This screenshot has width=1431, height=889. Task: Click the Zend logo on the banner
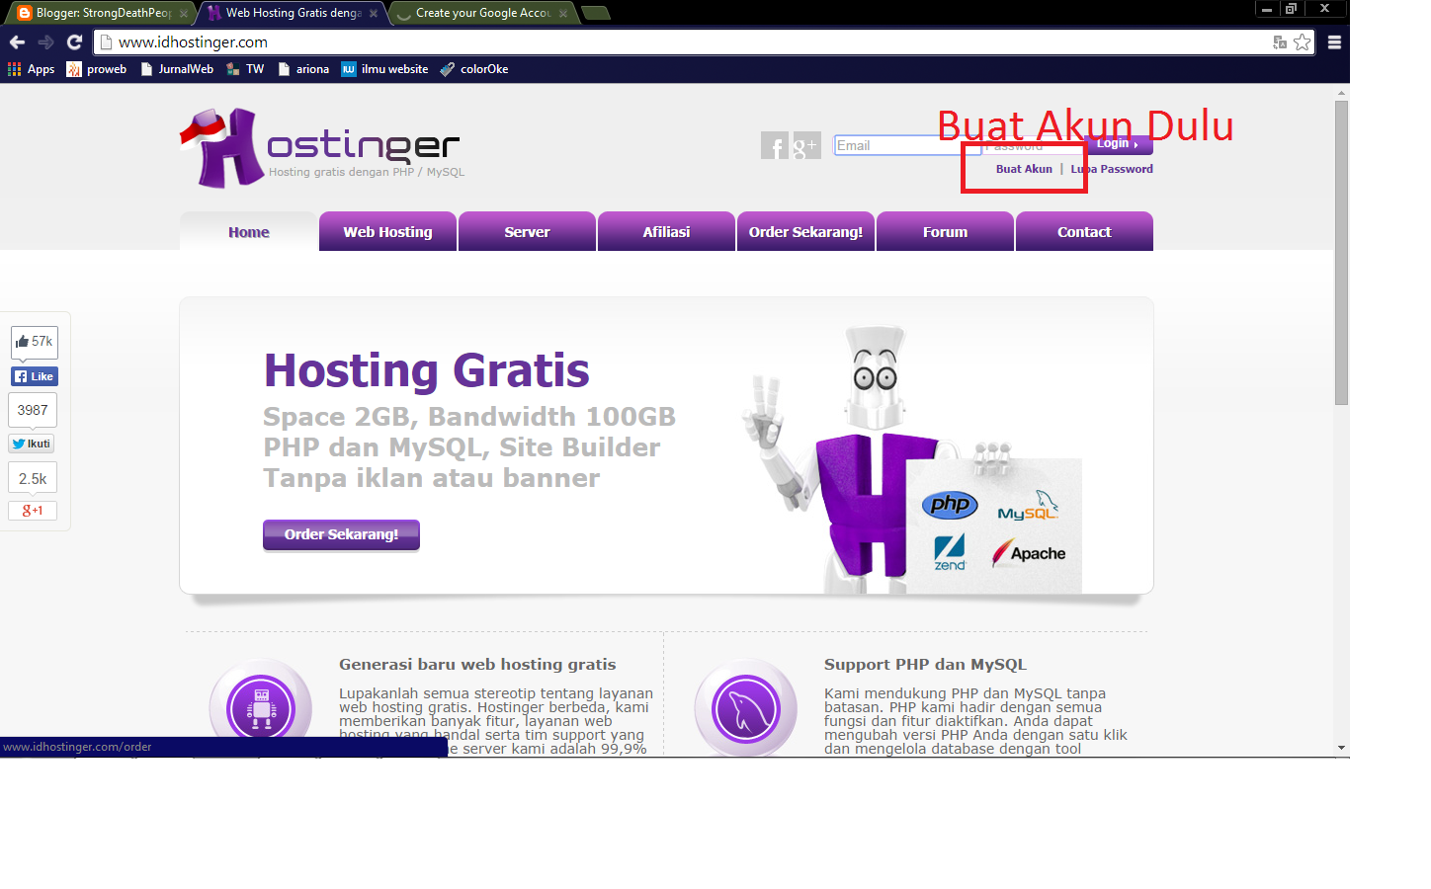click(x=950, y=552)
